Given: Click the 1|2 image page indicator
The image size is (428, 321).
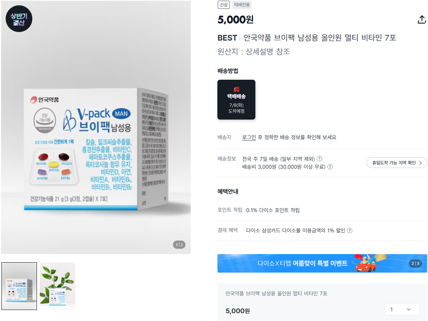Looking at the screenshot, I should (x=179, y=244).
